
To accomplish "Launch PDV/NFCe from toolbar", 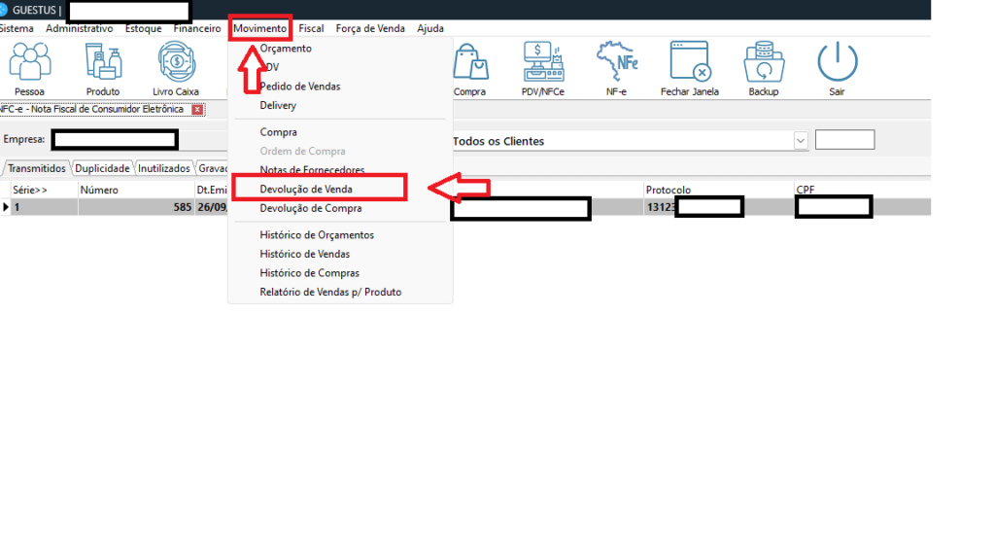I will tap(543, 64).
